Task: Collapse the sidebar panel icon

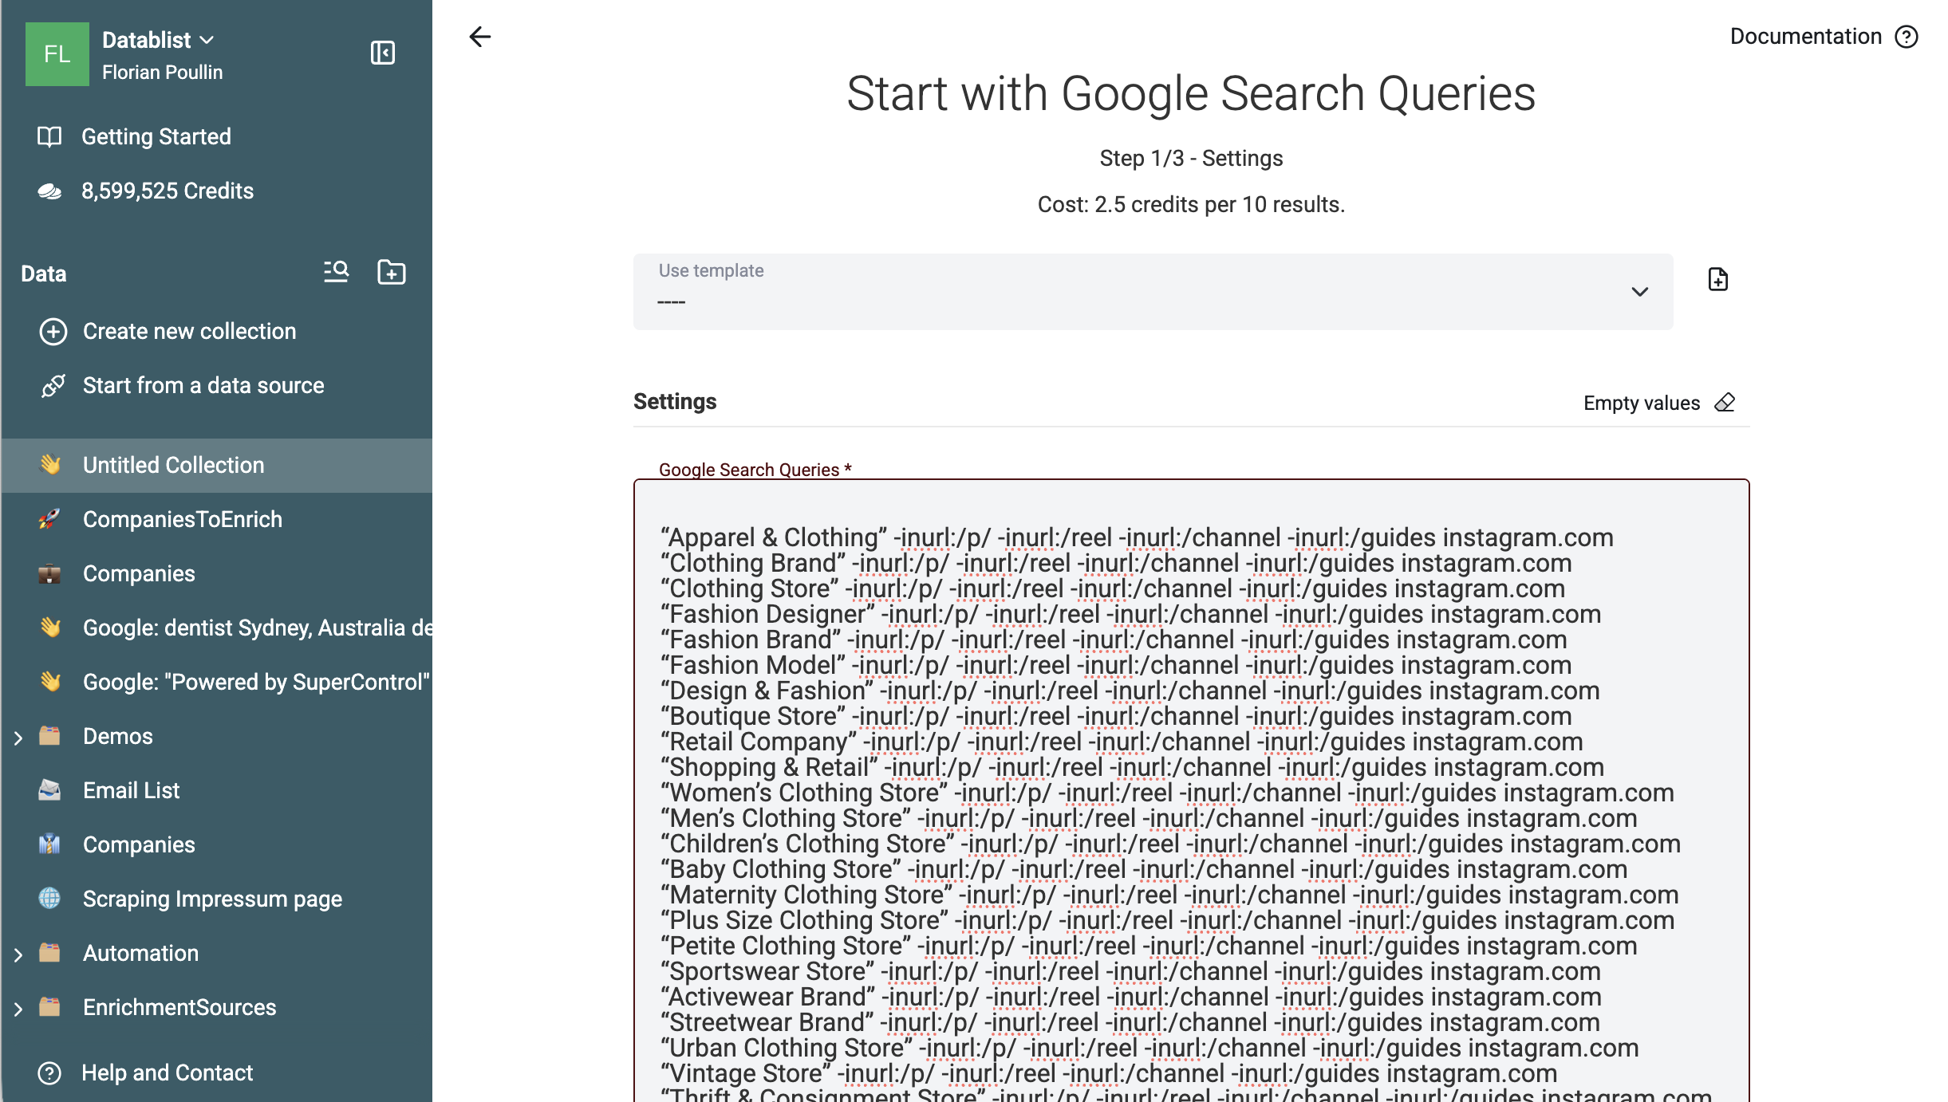Action: tap(383, 53)
